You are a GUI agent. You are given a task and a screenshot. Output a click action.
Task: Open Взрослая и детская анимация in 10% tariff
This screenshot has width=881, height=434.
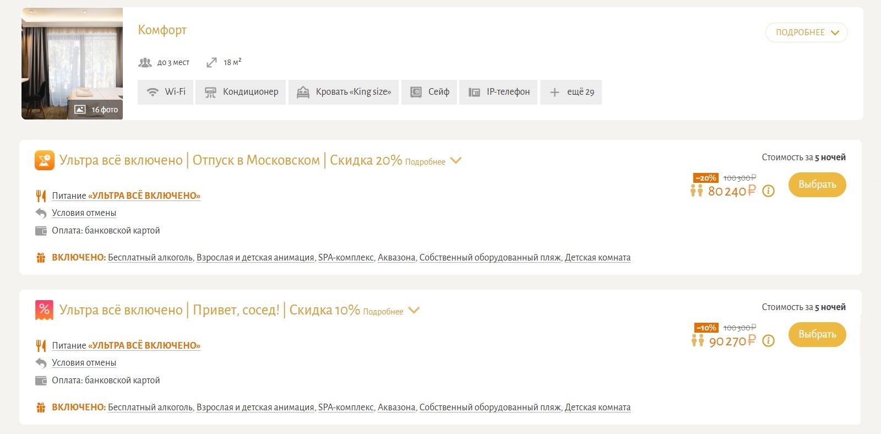255,408
